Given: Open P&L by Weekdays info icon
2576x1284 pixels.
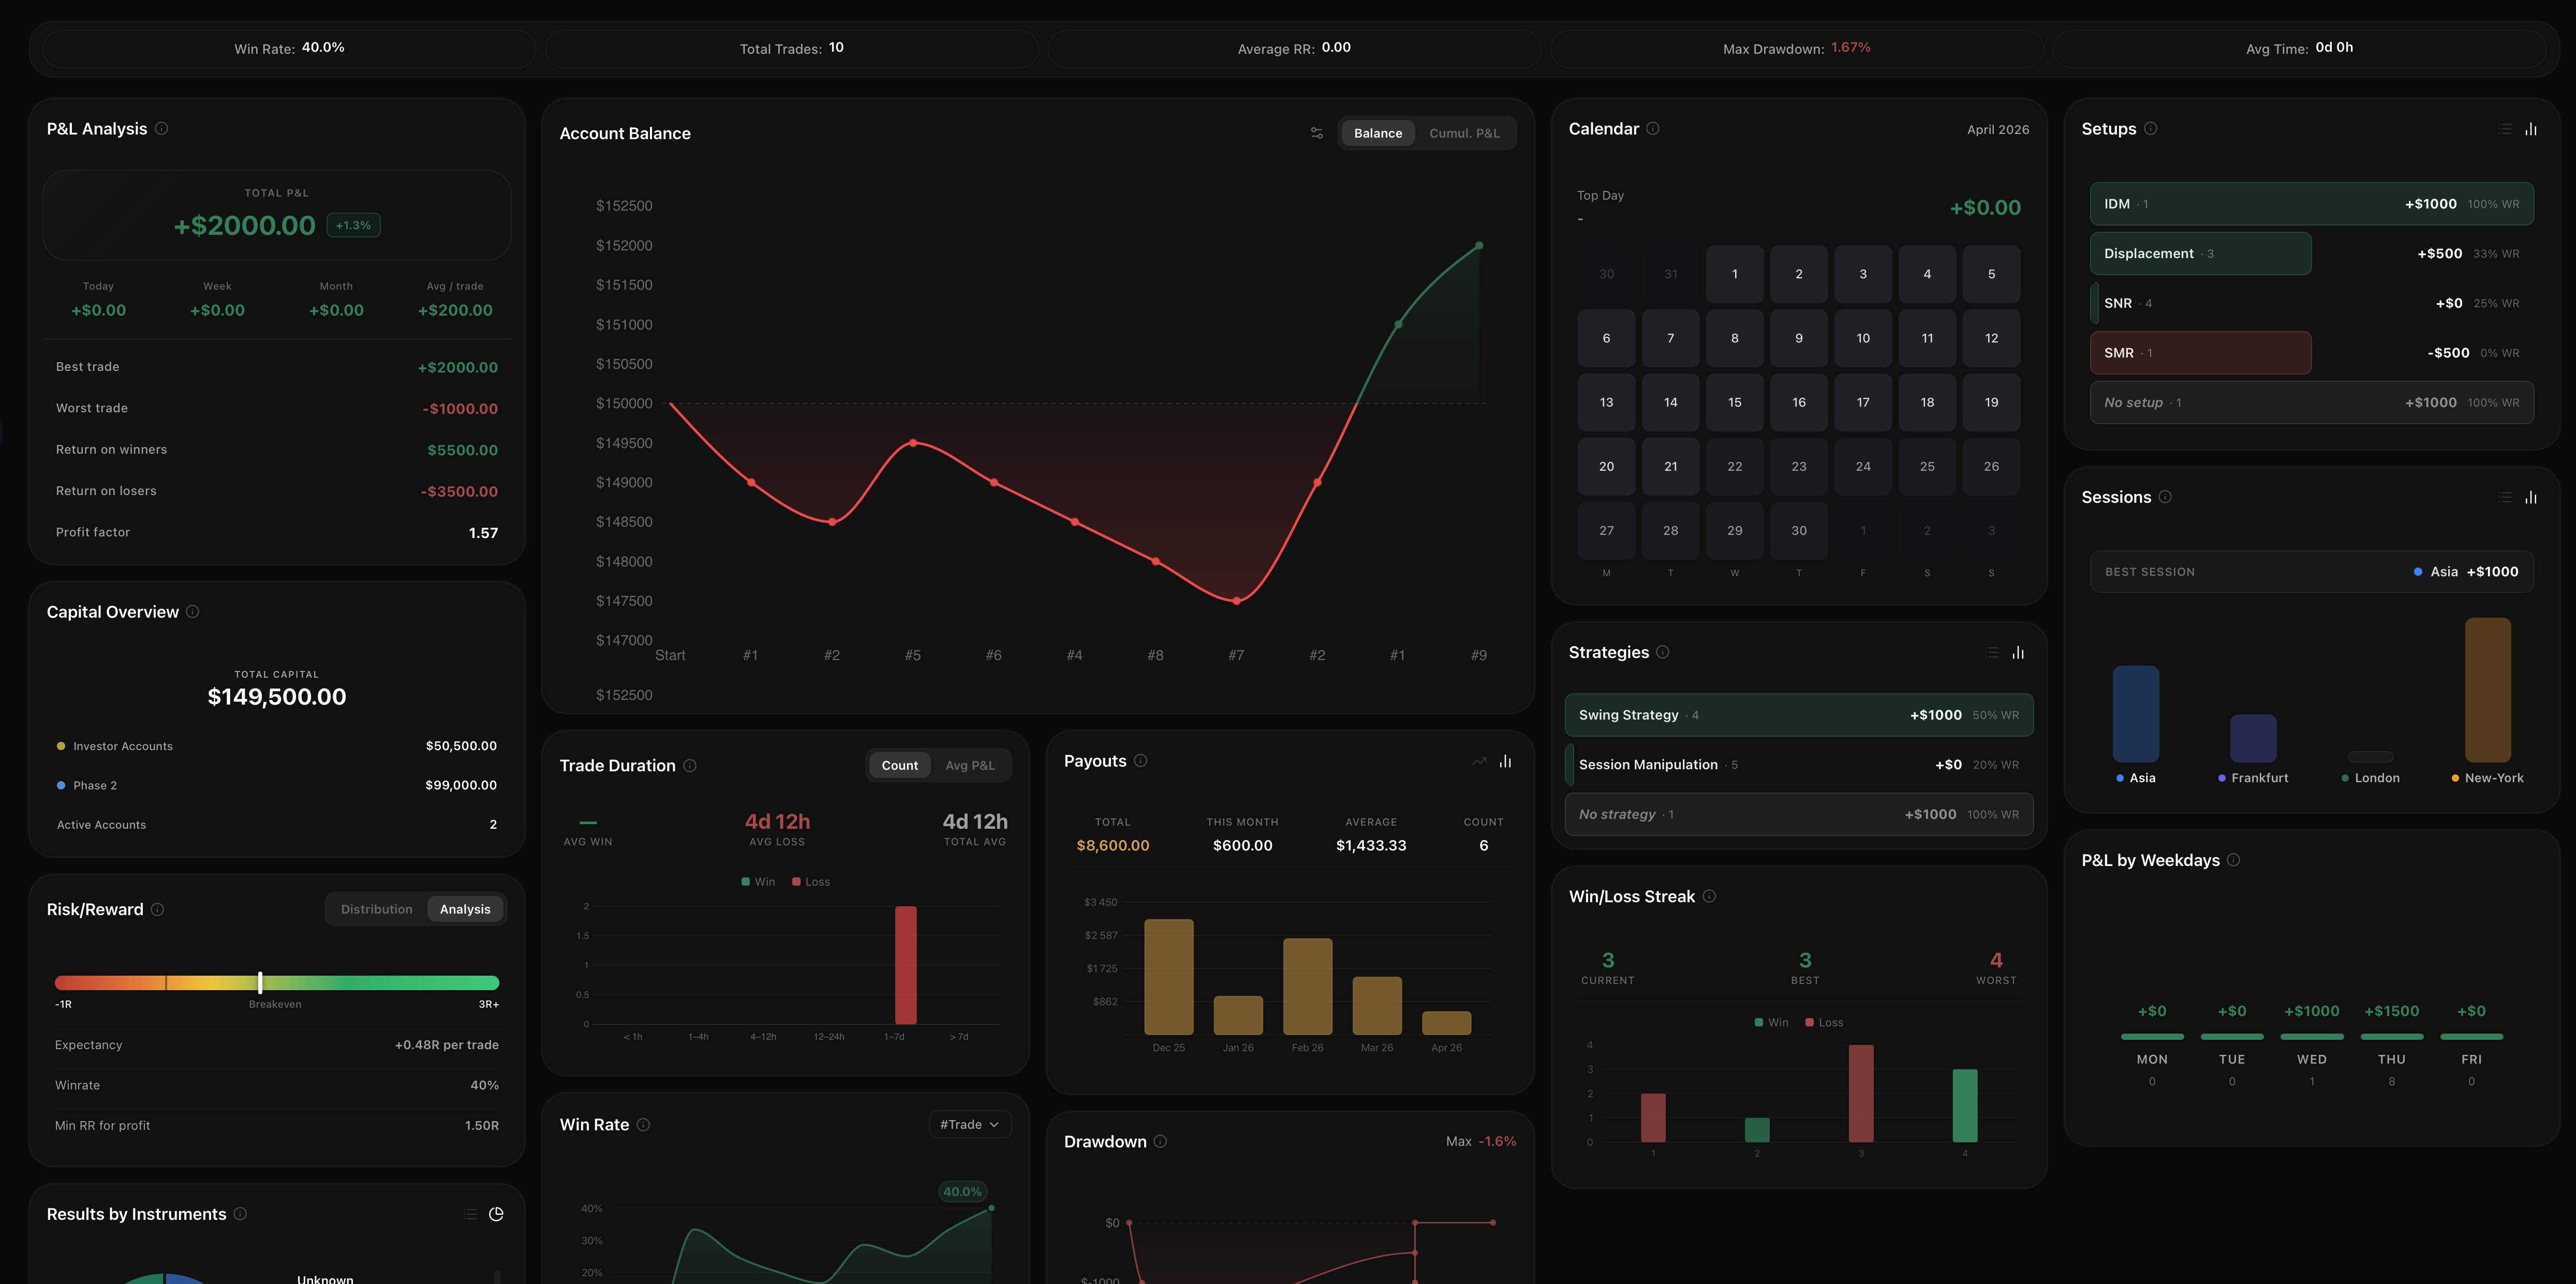Looking at the screenshot, I should pyautogui.click(x=2234, y=860).
